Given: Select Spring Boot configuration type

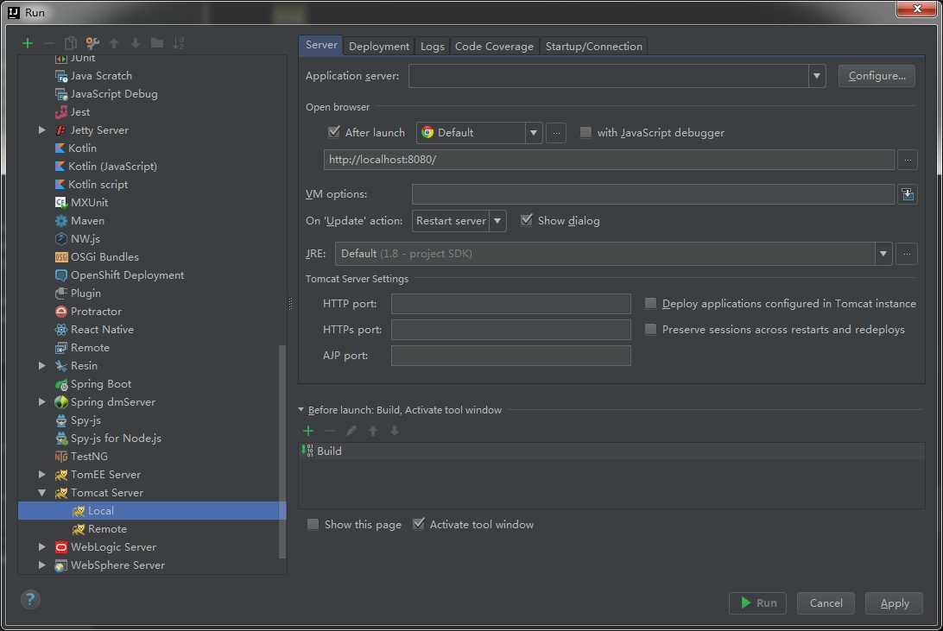Looking at the screenshot, I should point(100,383).
